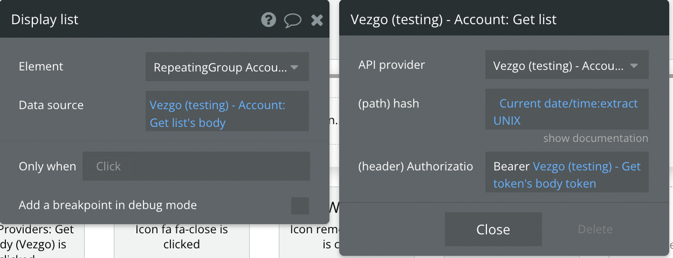This screenshot has width=673, height=258.
Task: Edit the Current date/time:extract UNIX expression
Action: tap(566, 112)
